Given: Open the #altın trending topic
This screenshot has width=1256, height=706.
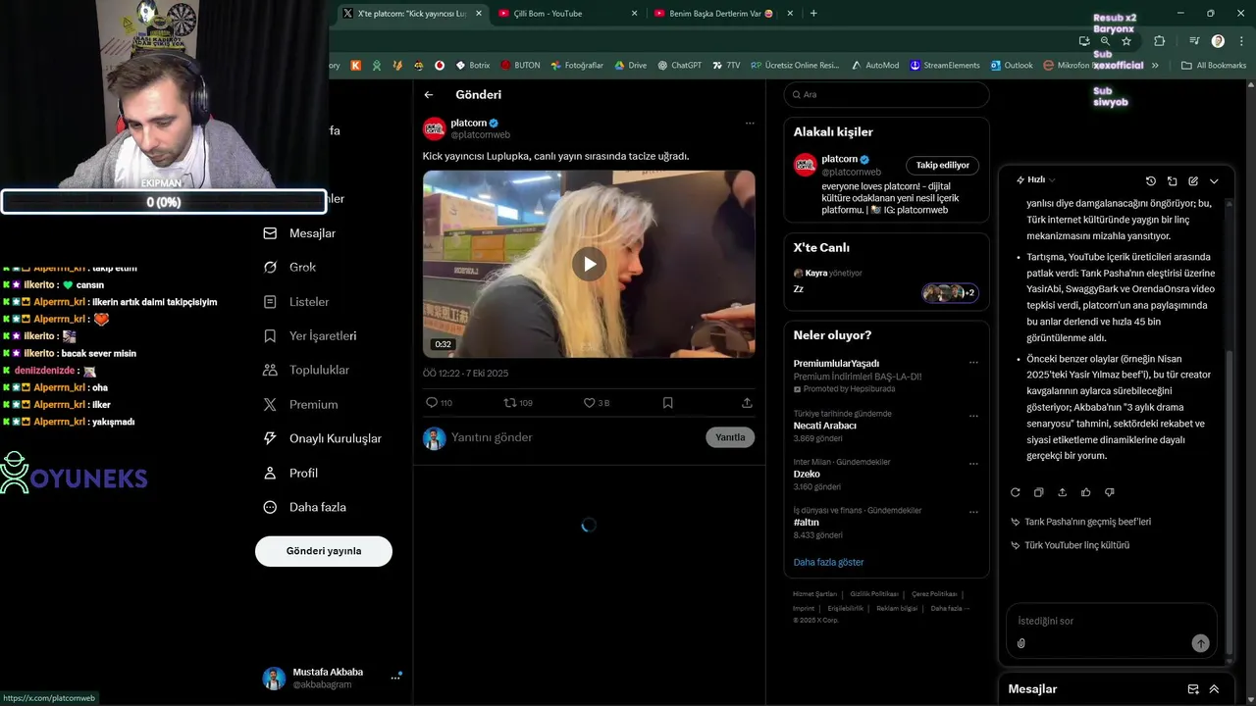Looking at the screenshot, I should coord(806,523).
